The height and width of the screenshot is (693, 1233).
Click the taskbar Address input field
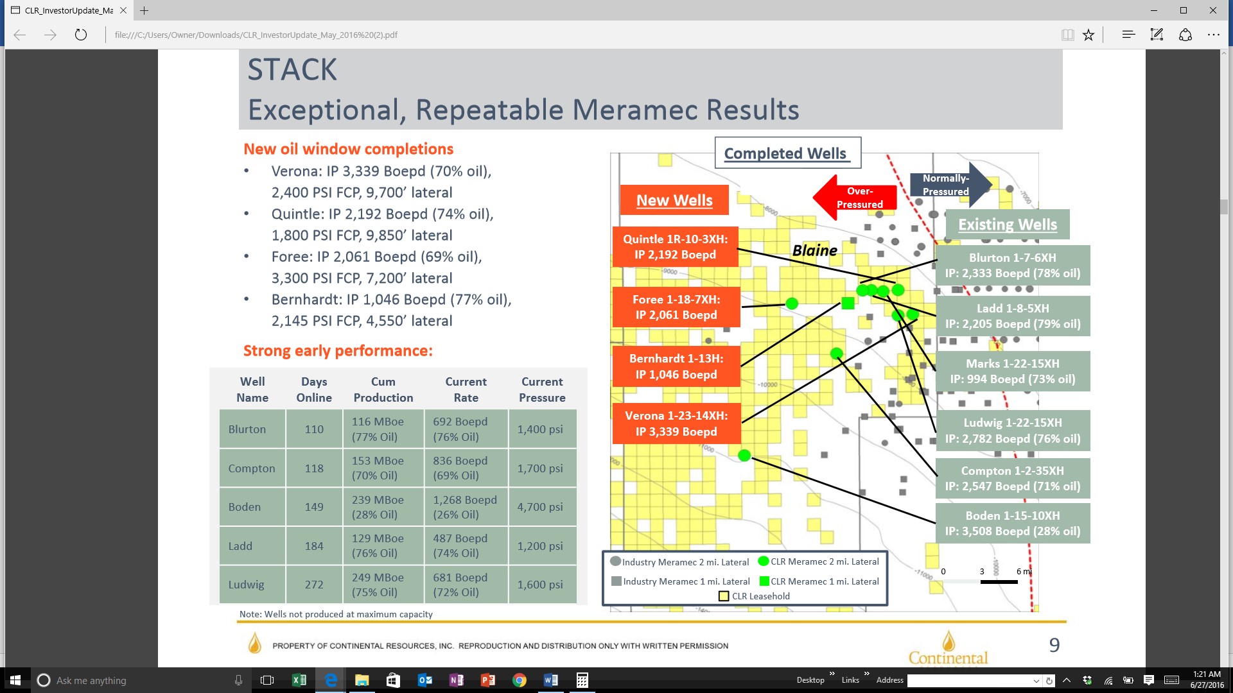click(x=968, y=680)
